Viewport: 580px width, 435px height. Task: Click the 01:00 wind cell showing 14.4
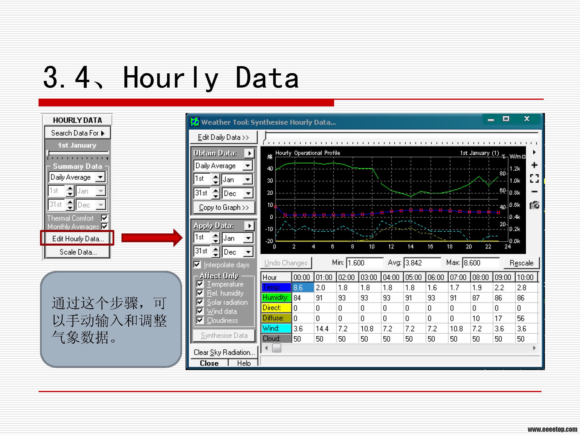[325, 328]
